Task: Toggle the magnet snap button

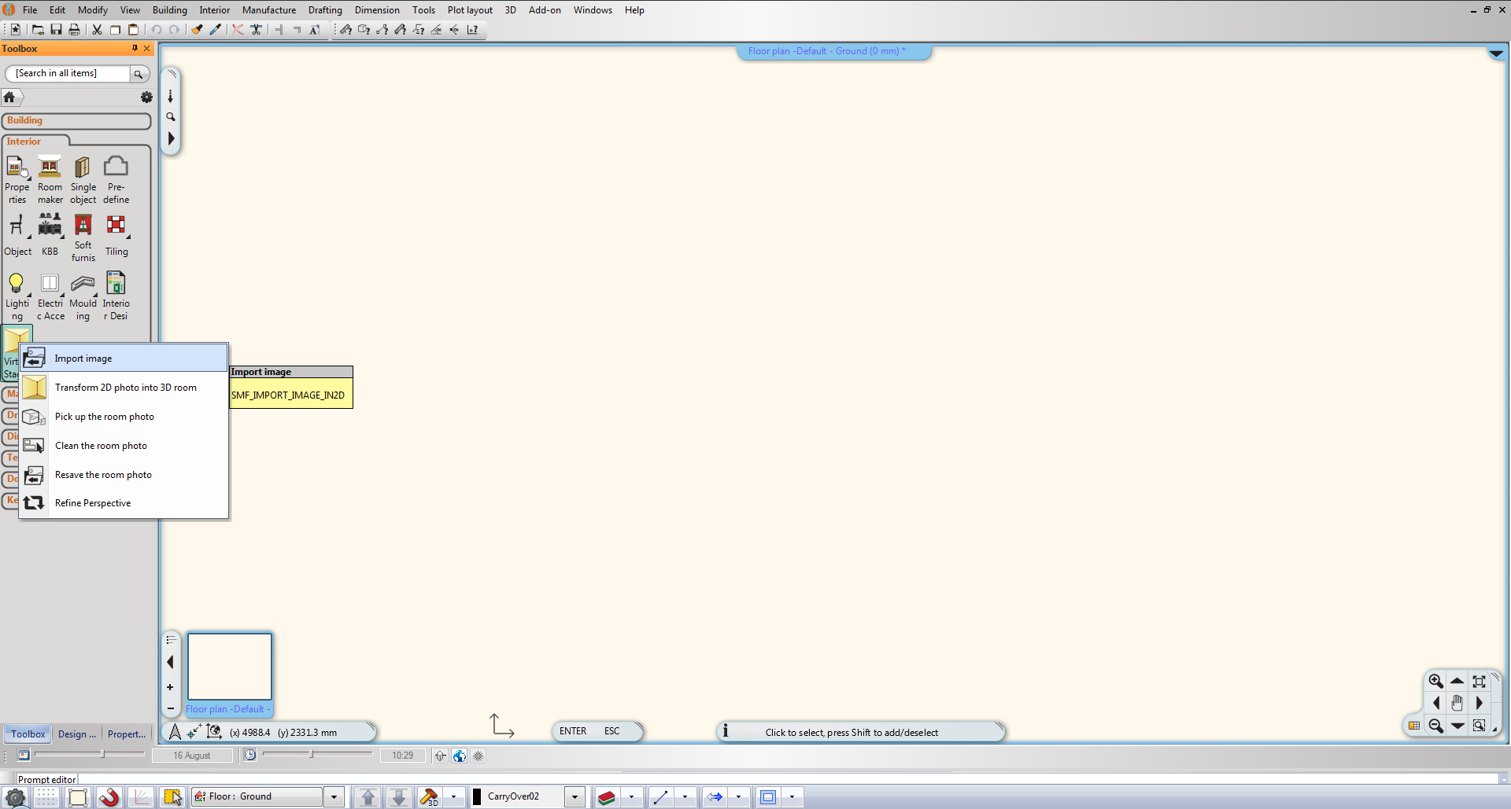Action: pyautogui.click(x=109, y=797)
